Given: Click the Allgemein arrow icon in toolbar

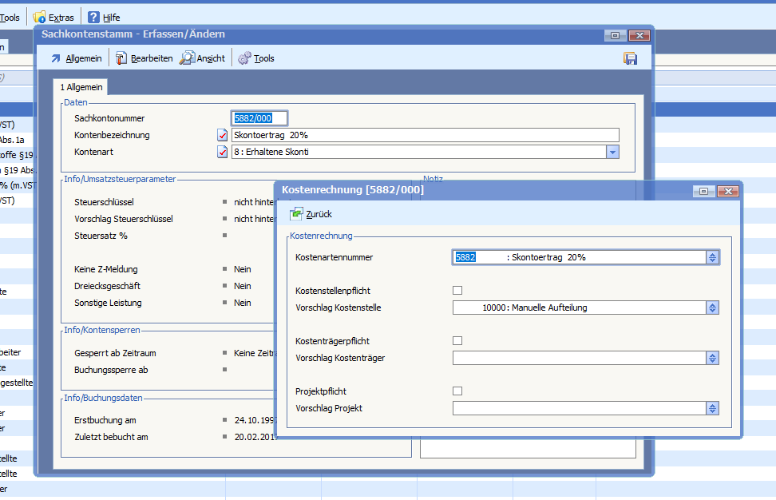Looking at the screenshot, I should click(56, 58).
